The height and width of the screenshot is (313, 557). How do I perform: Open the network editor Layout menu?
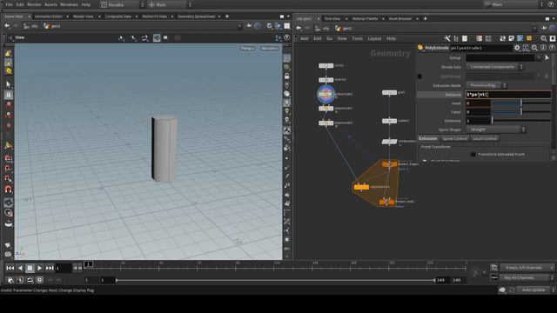(374, 38)
